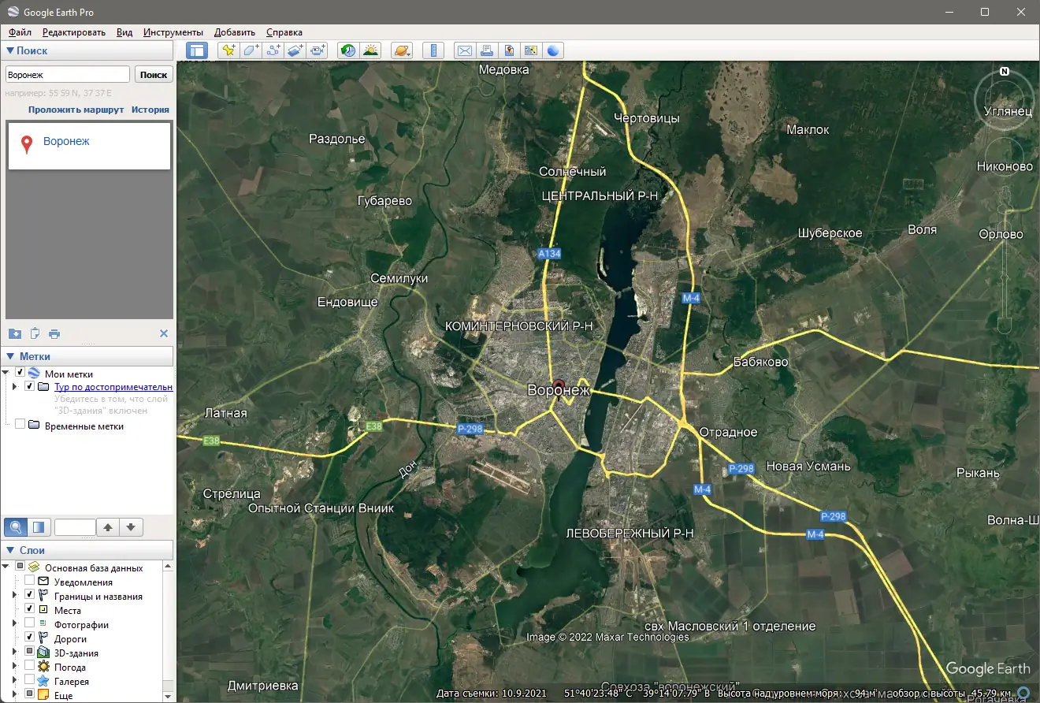Toggle Мои метки checkbox
The width and height of the screenshot is (1040, 703).
click(x=20, y=374)
